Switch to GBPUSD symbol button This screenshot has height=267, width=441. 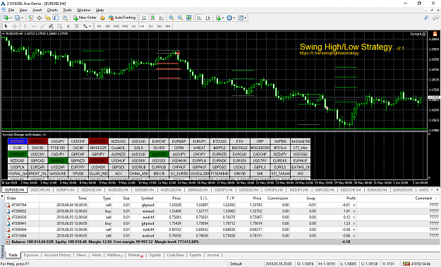pos(37,141)
